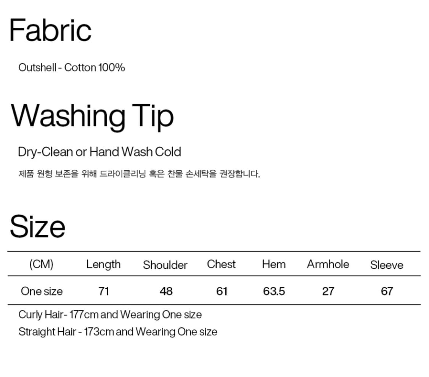Click the Length column header
Image resolution: width=429 pixels, height=377 pixels.
[x=103, y=264]
